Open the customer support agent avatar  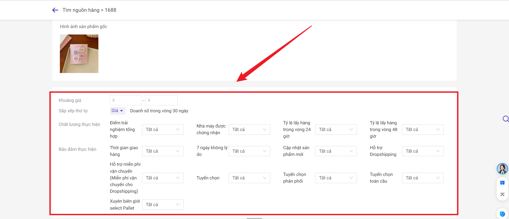(x=502, y=169)
